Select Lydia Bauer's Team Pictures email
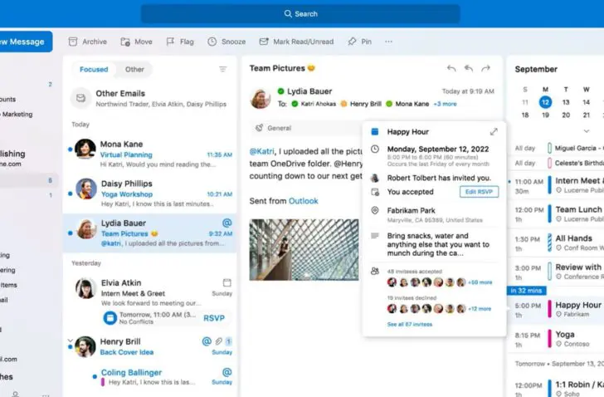This screenshot has width=604, height=397. tap(149, 233)
